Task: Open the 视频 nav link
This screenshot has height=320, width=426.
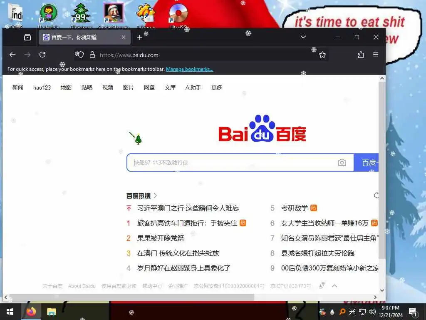Action: 108,87
